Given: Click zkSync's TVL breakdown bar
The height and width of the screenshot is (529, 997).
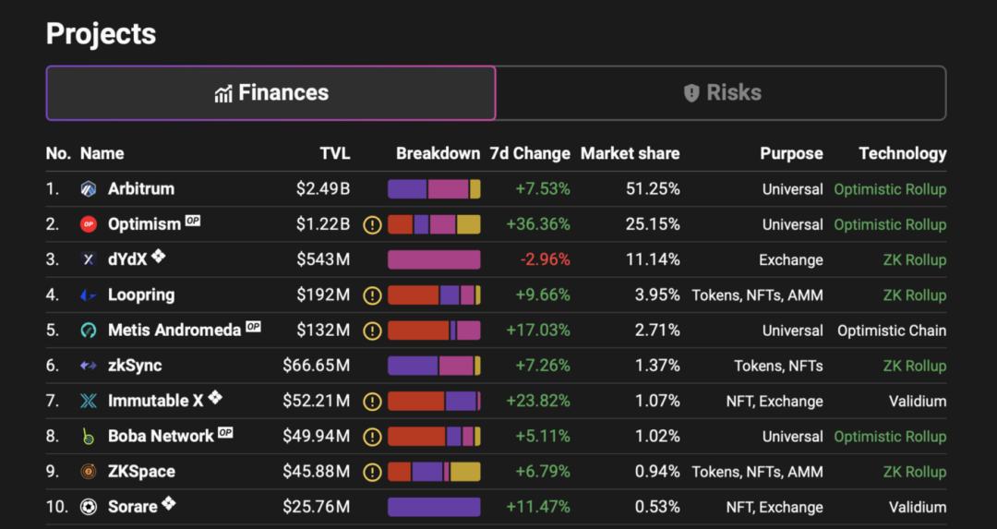Looking at the screenshot, I should pos(434,366).
